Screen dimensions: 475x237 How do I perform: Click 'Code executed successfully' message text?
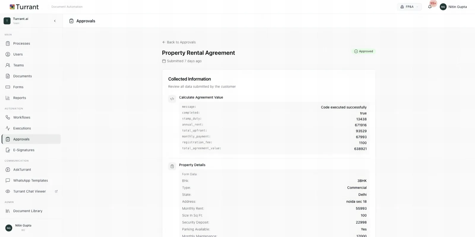coord(344,107)
